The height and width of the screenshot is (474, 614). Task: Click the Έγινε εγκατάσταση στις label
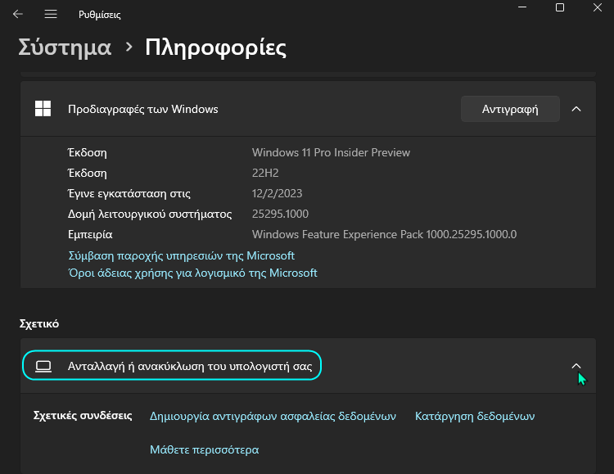pos(129,193)
